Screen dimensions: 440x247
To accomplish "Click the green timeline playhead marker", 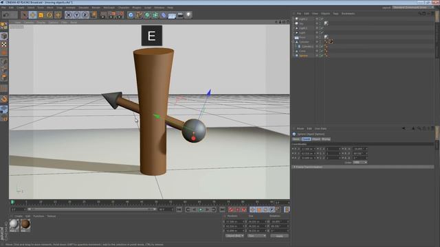I will coord(12,202).
